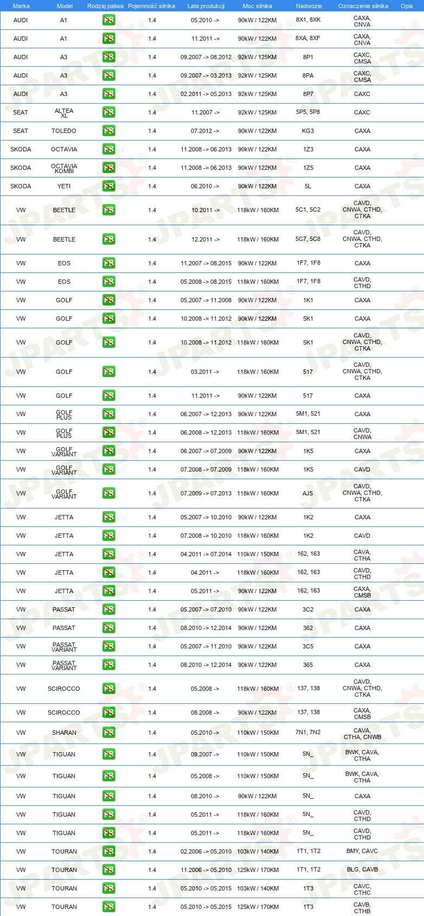Viewport: 424px width, 916px height.
Task: Click the Lata produkcji column header
Action: click(206, 6)
